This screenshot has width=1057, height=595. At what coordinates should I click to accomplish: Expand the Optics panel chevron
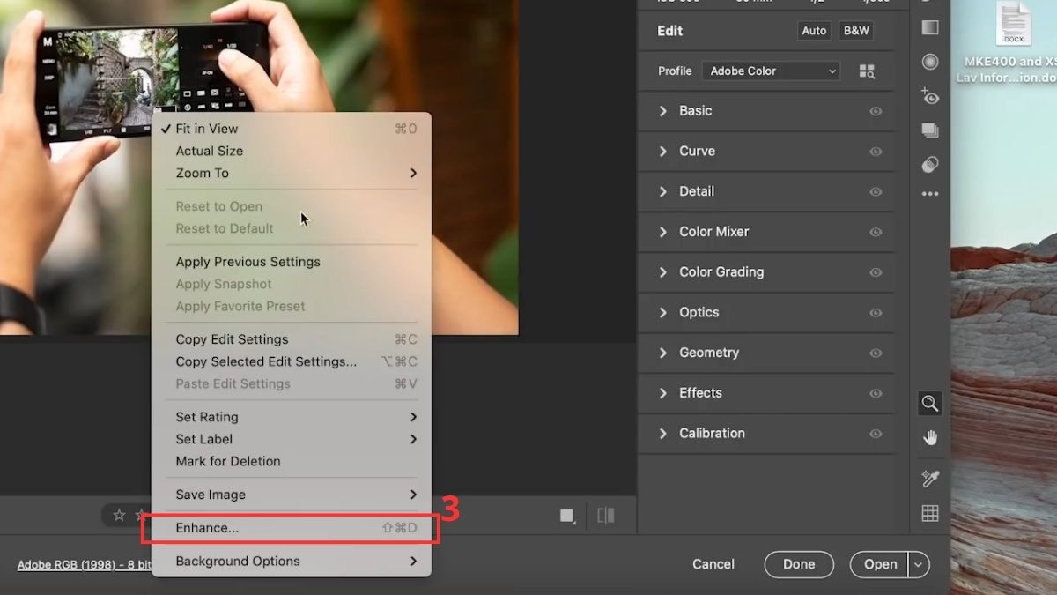coord(663,312)
